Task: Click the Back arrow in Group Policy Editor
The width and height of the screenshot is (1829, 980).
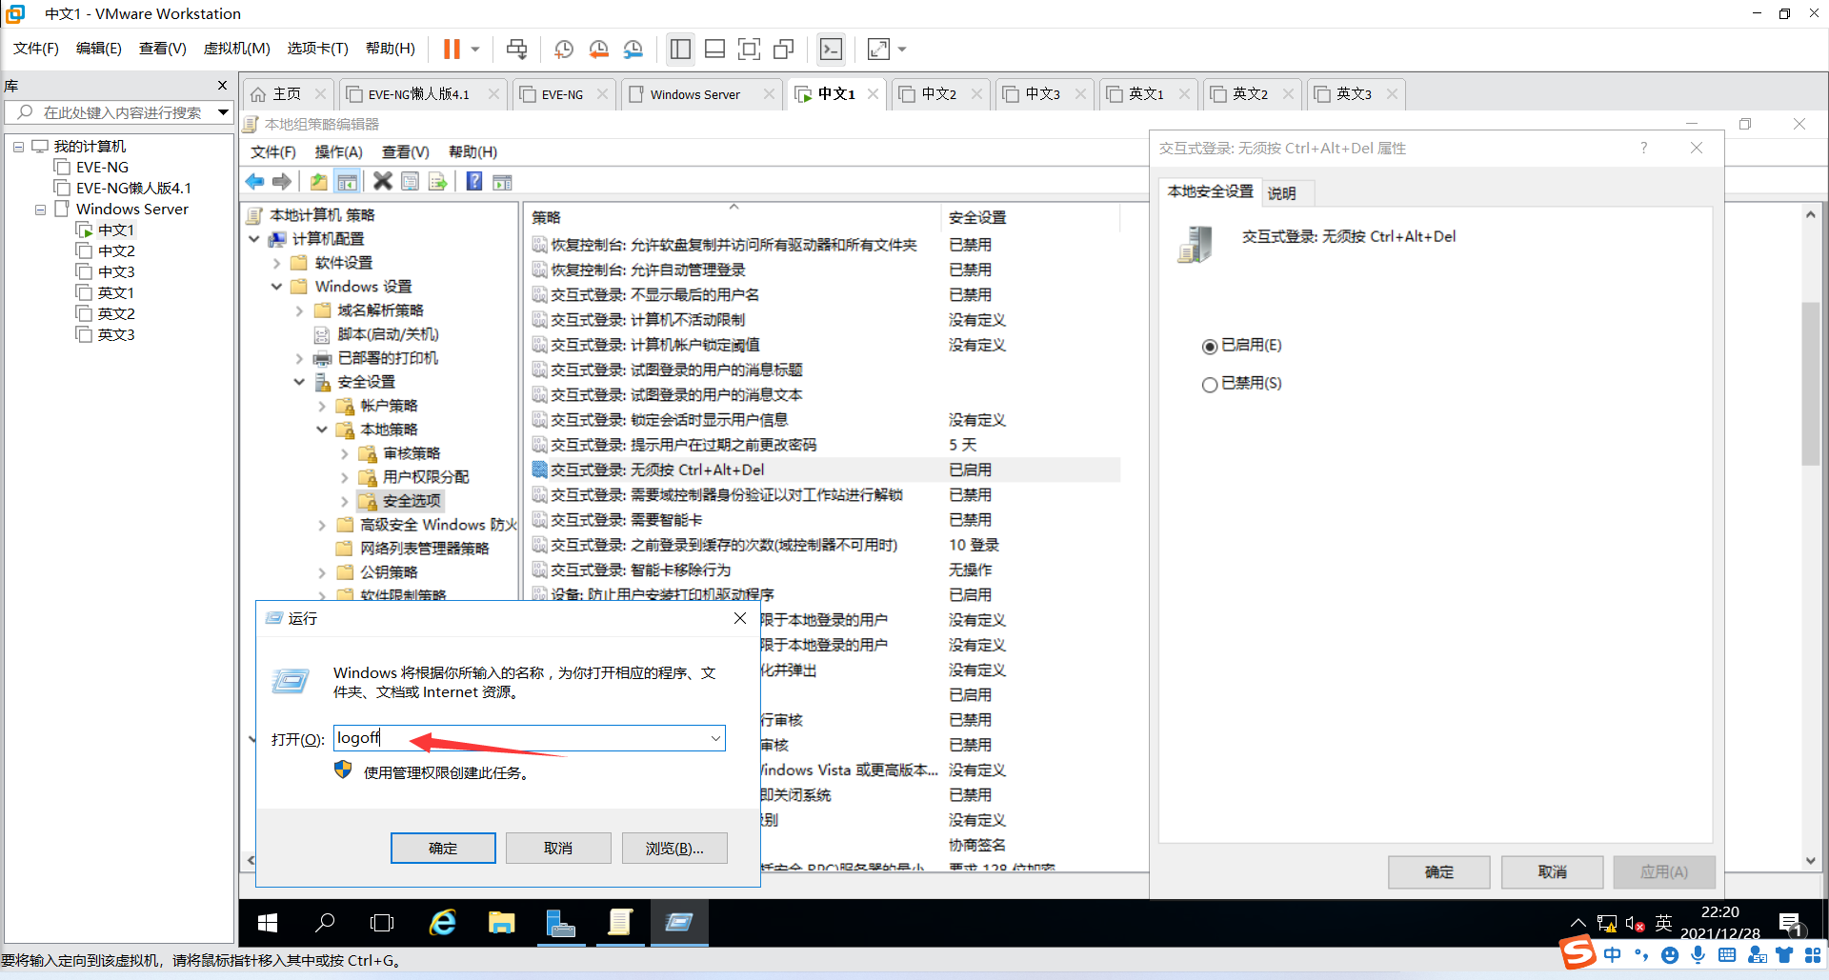Action: 254,181
